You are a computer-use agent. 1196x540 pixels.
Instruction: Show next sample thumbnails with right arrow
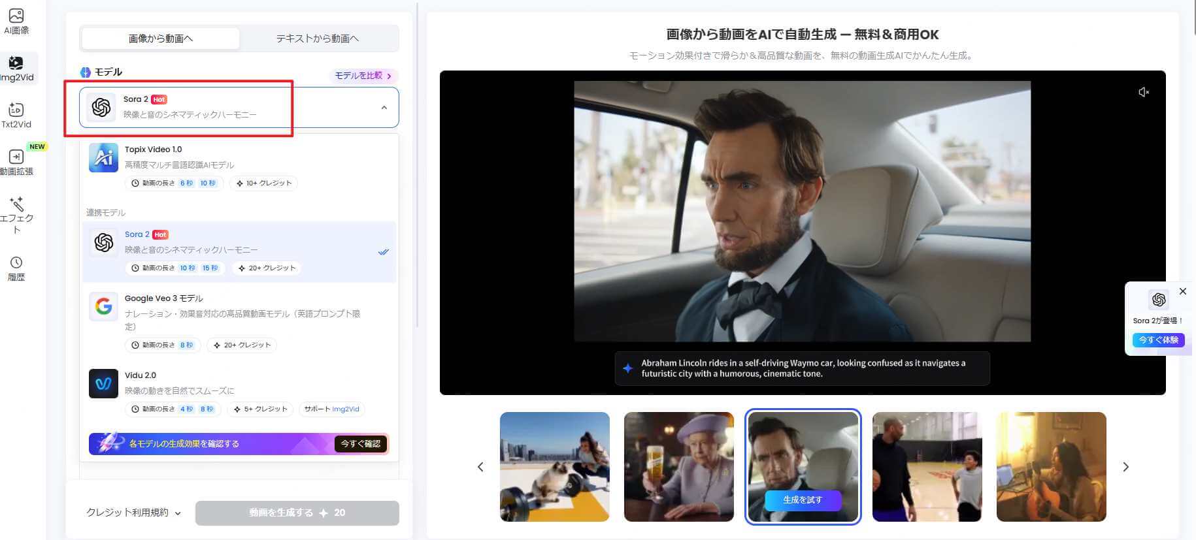(x=1125, y=467)
